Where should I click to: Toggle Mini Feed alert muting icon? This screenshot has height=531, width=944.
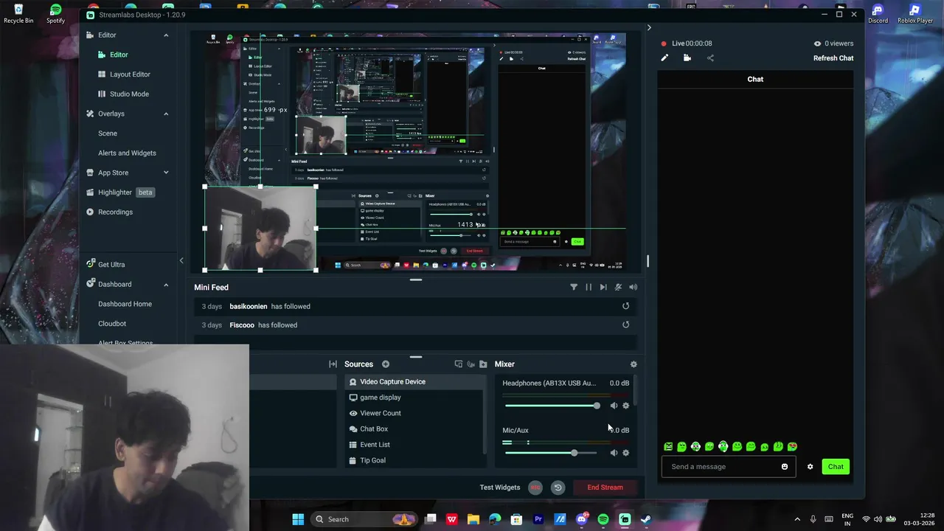pos(618,287)
